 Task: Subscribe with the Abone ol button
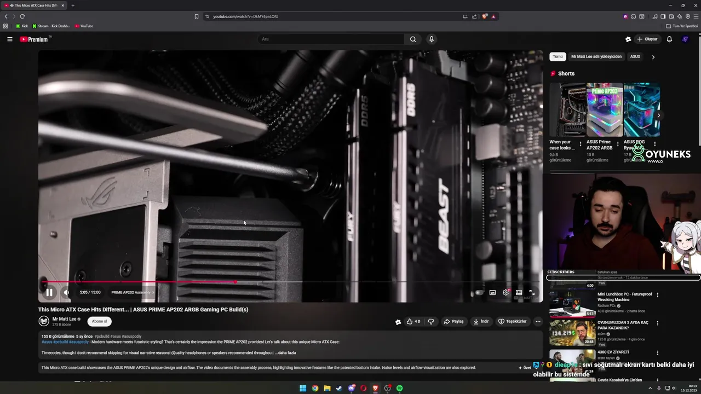(x=100, y=321)
